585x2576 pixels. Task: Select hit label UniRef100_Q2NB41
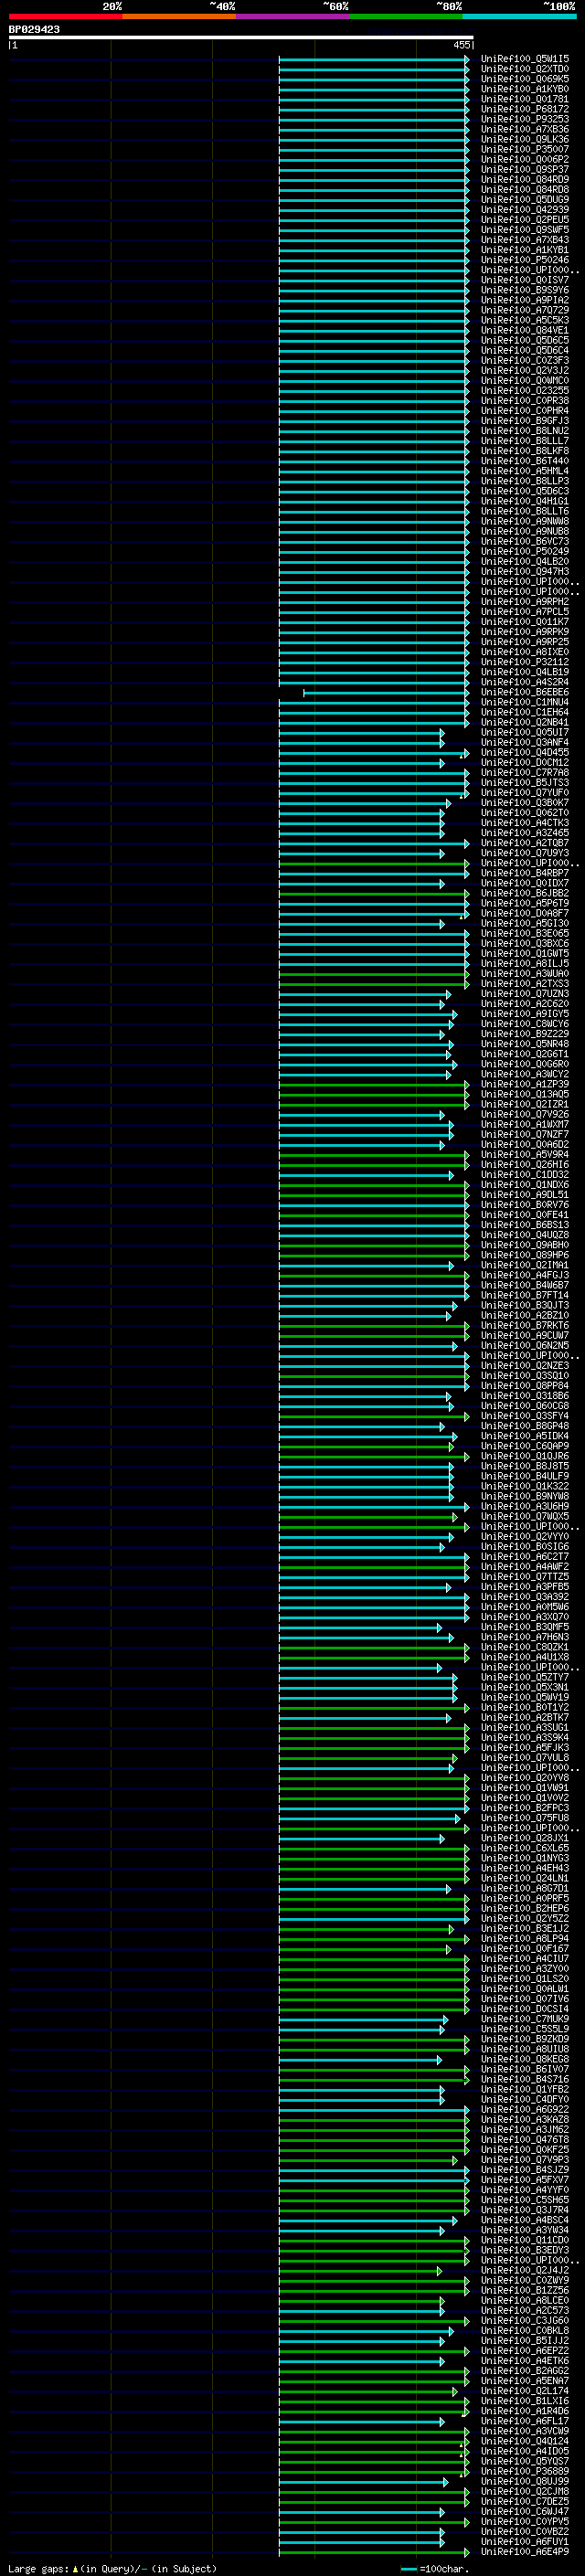click(x=525, y=722)
